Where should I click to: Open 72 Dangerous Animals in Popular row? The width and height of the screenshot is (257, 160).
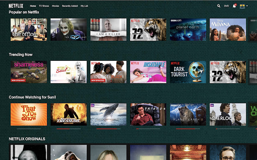point(148,30)
